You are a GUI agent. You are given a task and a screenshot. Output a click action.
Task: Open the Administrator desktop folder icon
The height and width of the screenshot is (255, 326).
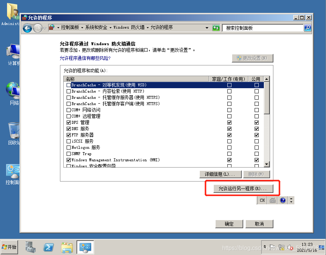point(11,15)
